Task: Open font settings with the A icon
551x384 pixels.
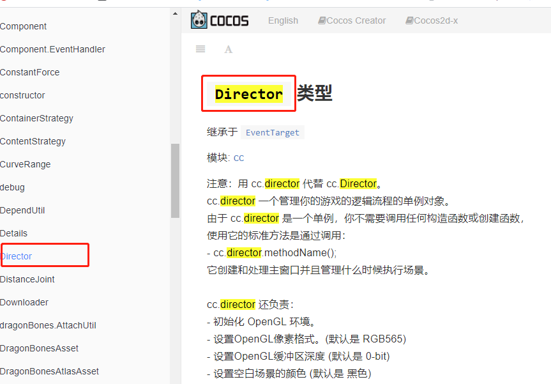Action: coord(229,49)
